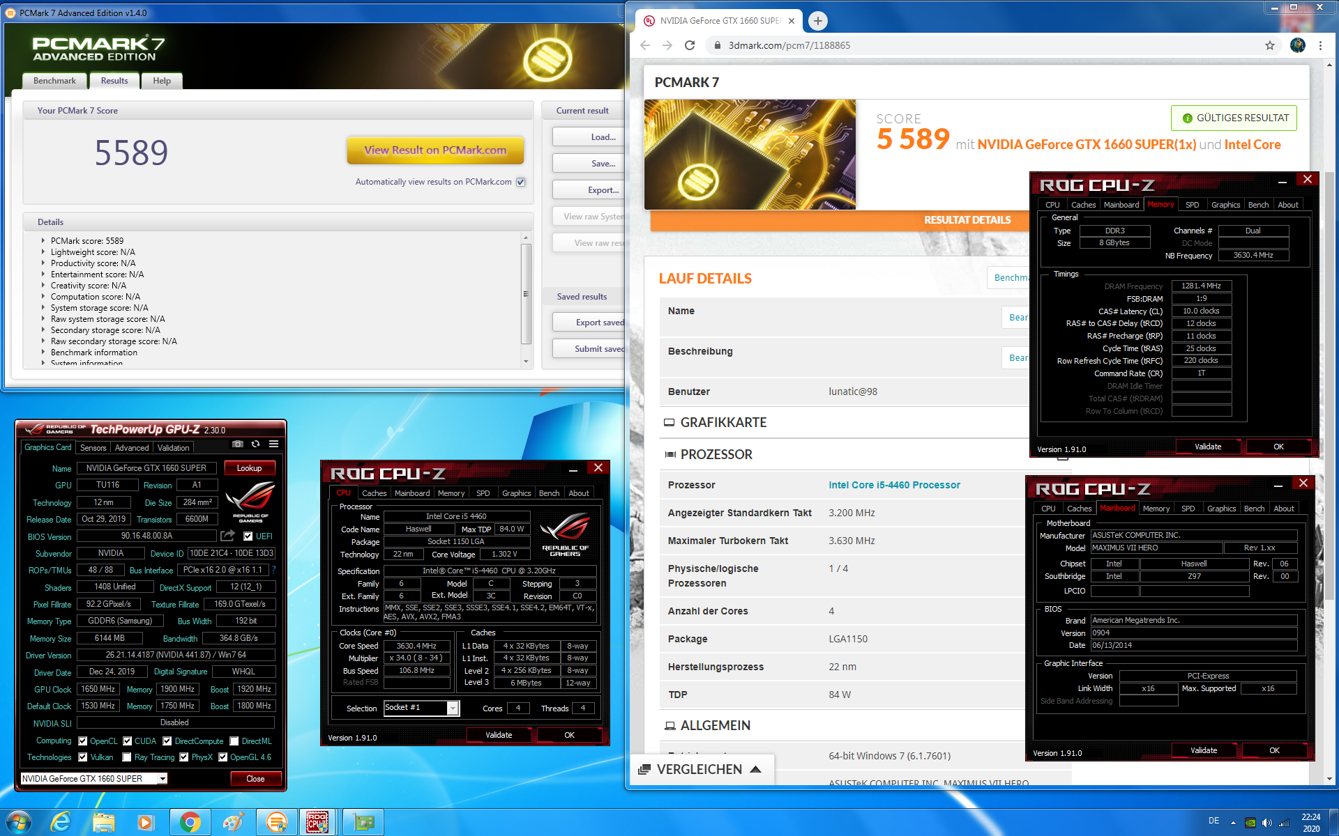Click Chrome's forward navigation arrow
This screenshot has height=836, width=1339.
667,45
